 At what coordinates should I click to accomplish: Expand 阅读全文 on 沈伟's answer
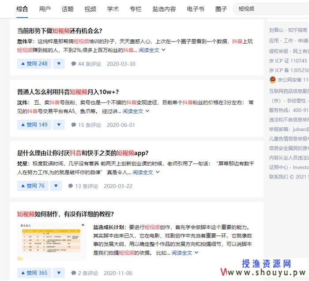click(136, 111)
